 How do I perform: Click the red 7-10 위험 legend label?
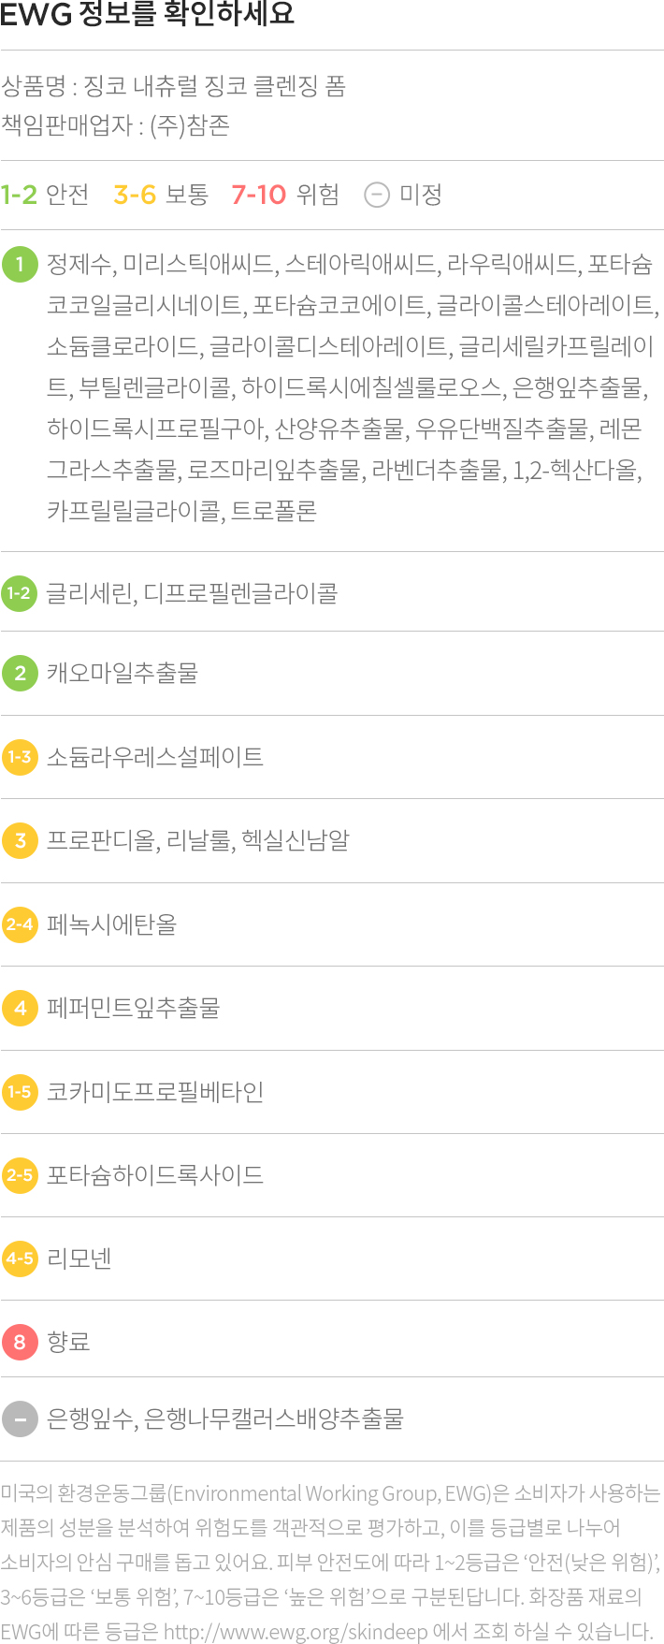(x=285, y=195)
